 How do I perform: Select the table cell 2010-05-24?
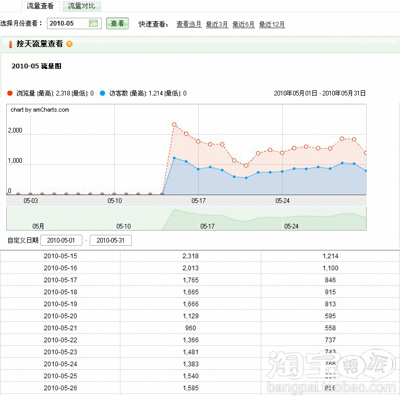(60, 364)
